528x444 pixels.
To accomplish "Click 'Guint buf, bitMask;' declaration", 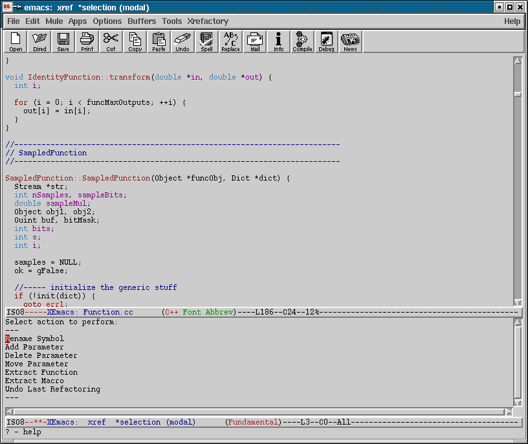I will tap(56, 220).
